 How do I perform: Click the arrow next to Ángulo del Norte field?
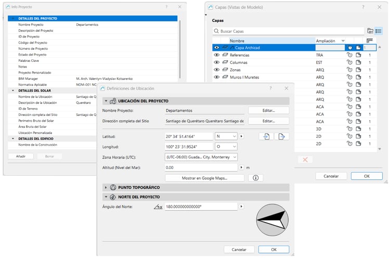tap(241, 206)
